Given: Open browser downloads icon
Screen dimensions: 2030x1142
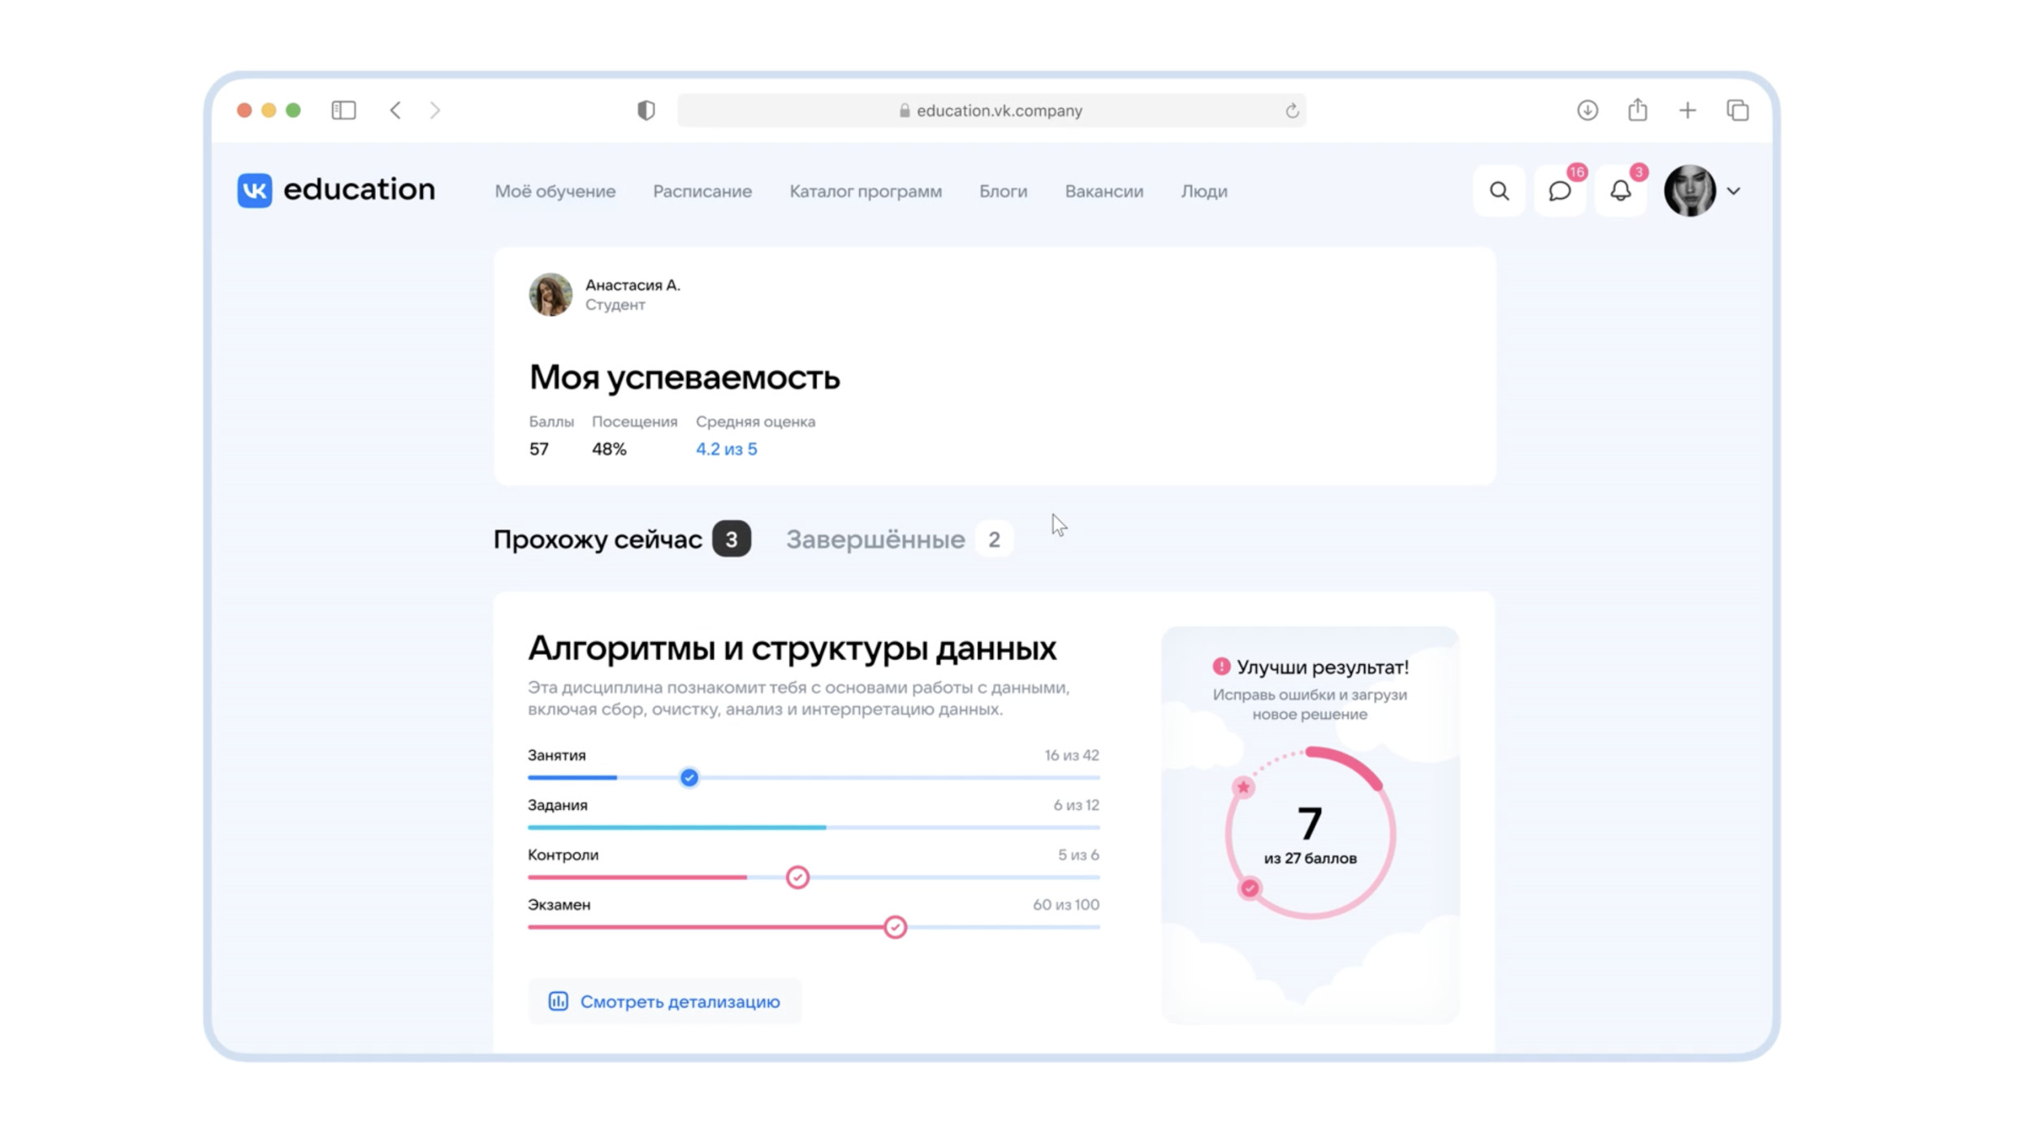Looking at the screenshot, I should tap(1587, 110).
